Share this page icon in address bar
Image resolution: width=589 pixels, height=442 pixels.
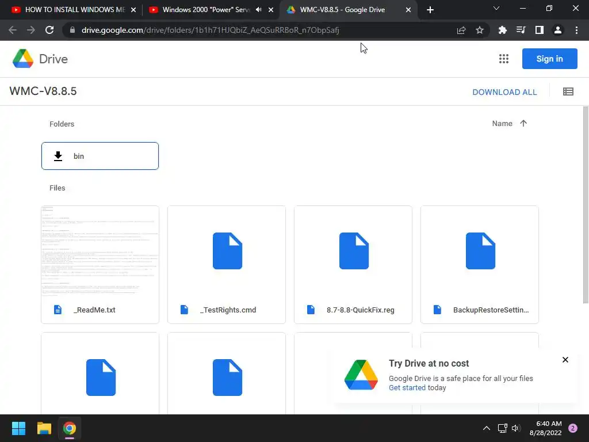pyautogui.click(x=461, y=30)
